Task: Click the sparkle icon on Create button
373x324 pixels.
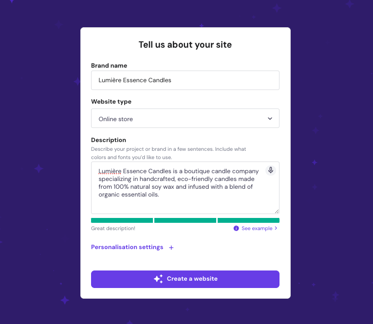Action: coord(158,279)
